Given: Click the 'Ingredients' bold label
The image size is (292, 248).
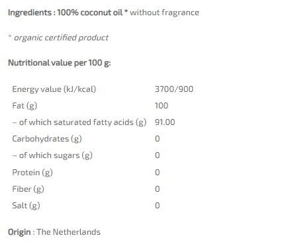Looking at the screenshot, I should (30, 13).
